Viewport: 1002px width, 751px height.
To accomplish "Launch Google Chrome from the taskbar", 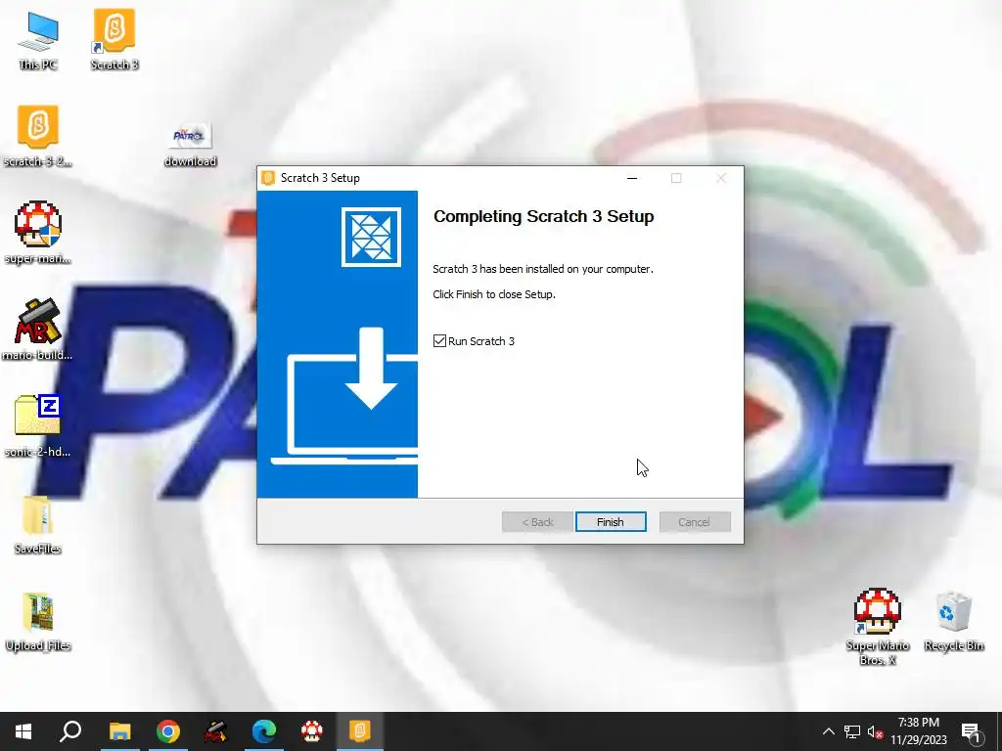I will [167, 731].
